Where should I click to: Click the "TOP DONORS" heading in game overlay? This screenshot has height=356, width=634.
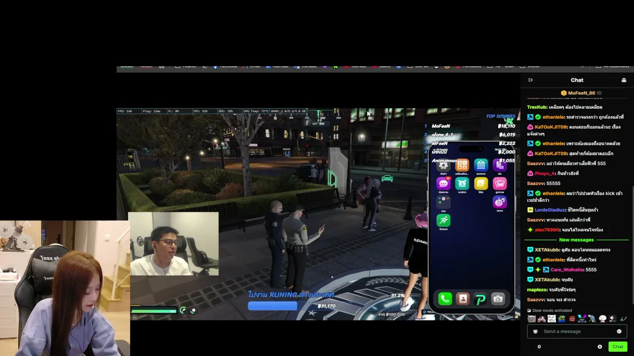click(500, 116)
